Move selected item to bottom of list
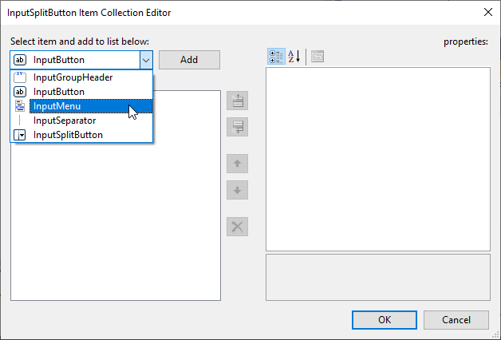Image resolution: width=501 pixels, height=340 pixels. tap(237, 127)
